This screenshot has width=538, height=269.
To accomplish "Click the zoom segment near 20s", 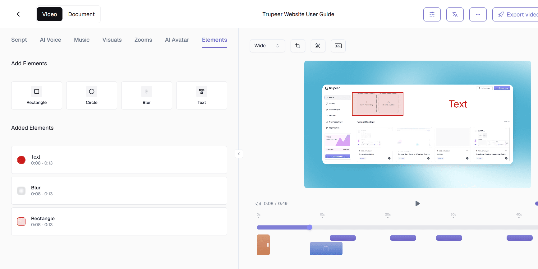I will [403, 238].
